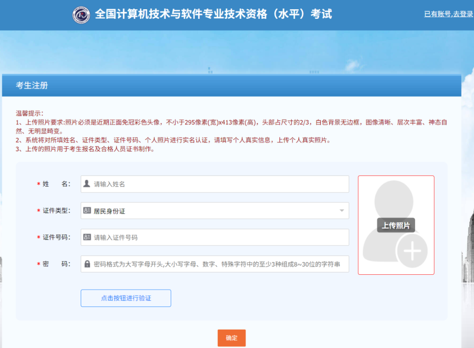Click the 上传照片 upload button
The width and height of the screenshot is (474, 348).
pos(396,225)
